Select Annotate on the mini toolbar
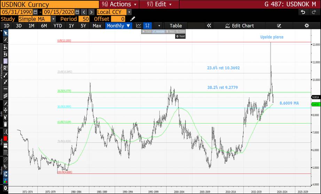 159,32
